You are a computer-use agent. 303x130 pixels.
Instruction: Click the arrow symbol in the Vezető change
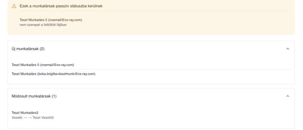[x=30, y=118]
